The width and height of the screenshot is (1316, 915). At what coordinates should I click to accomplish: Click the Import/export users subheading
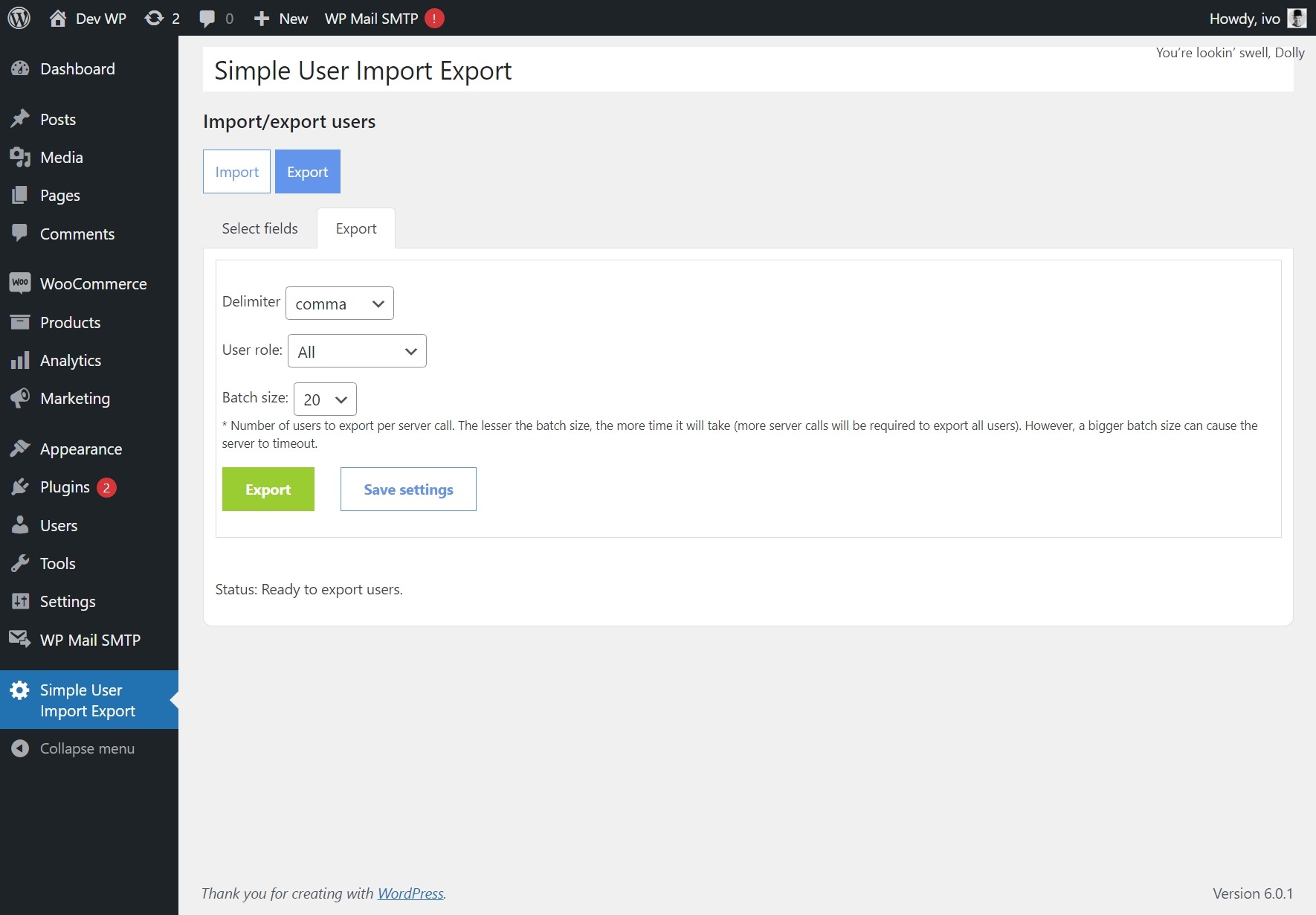click(x=289, y=121)
